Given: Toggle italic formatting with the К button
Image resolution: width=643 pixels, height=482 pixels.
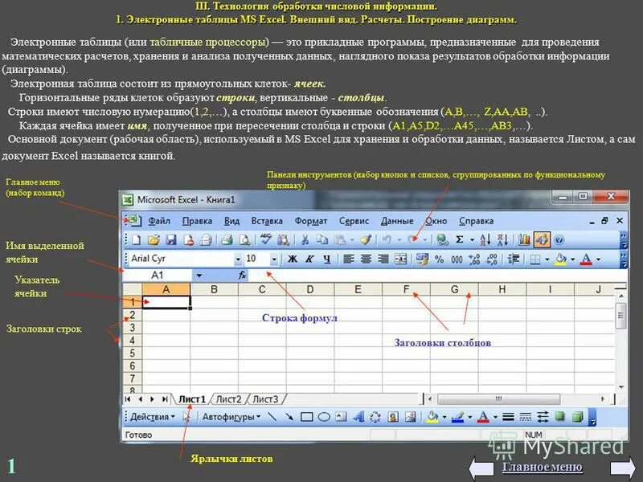Looking at the screenshot, I should [x=309, y=259].
